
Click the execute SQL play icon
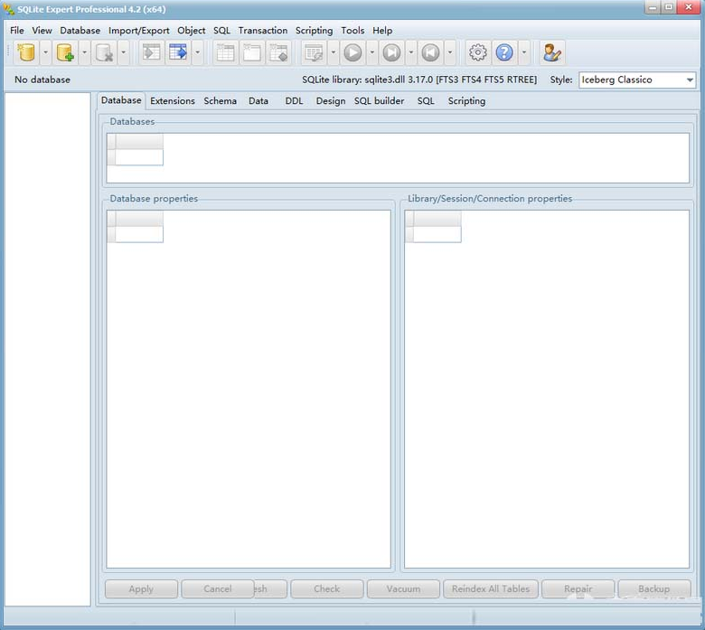[x=352, y=53]
